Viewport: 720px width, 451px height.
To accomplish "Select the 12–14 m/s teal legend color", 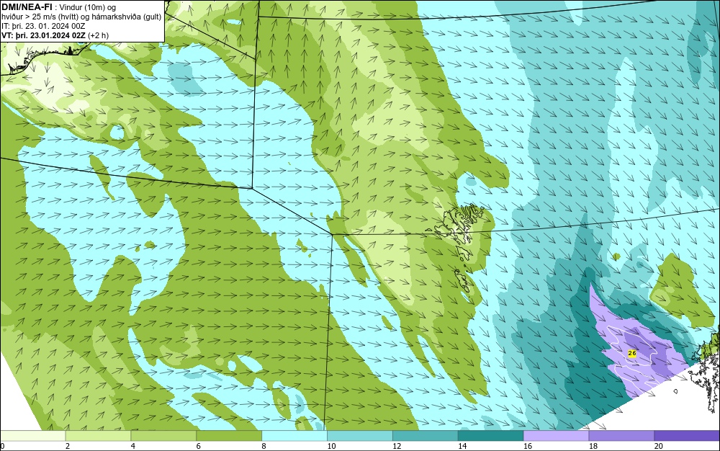I will click(x=426, y=436).
